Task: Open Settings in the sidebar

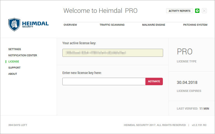Action: point(15,49)
